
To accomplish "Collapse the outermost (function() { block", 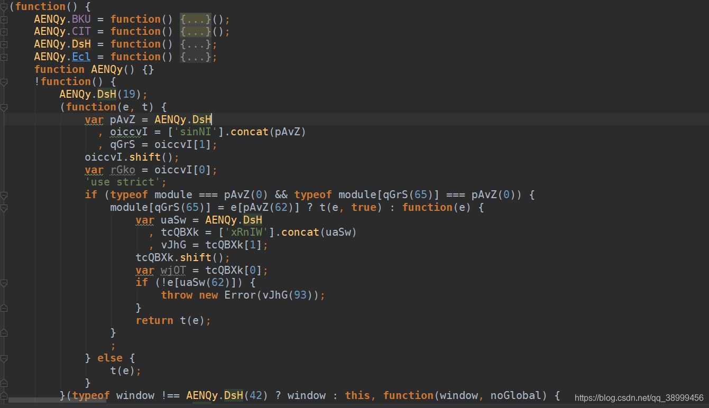I will [4, 7].
